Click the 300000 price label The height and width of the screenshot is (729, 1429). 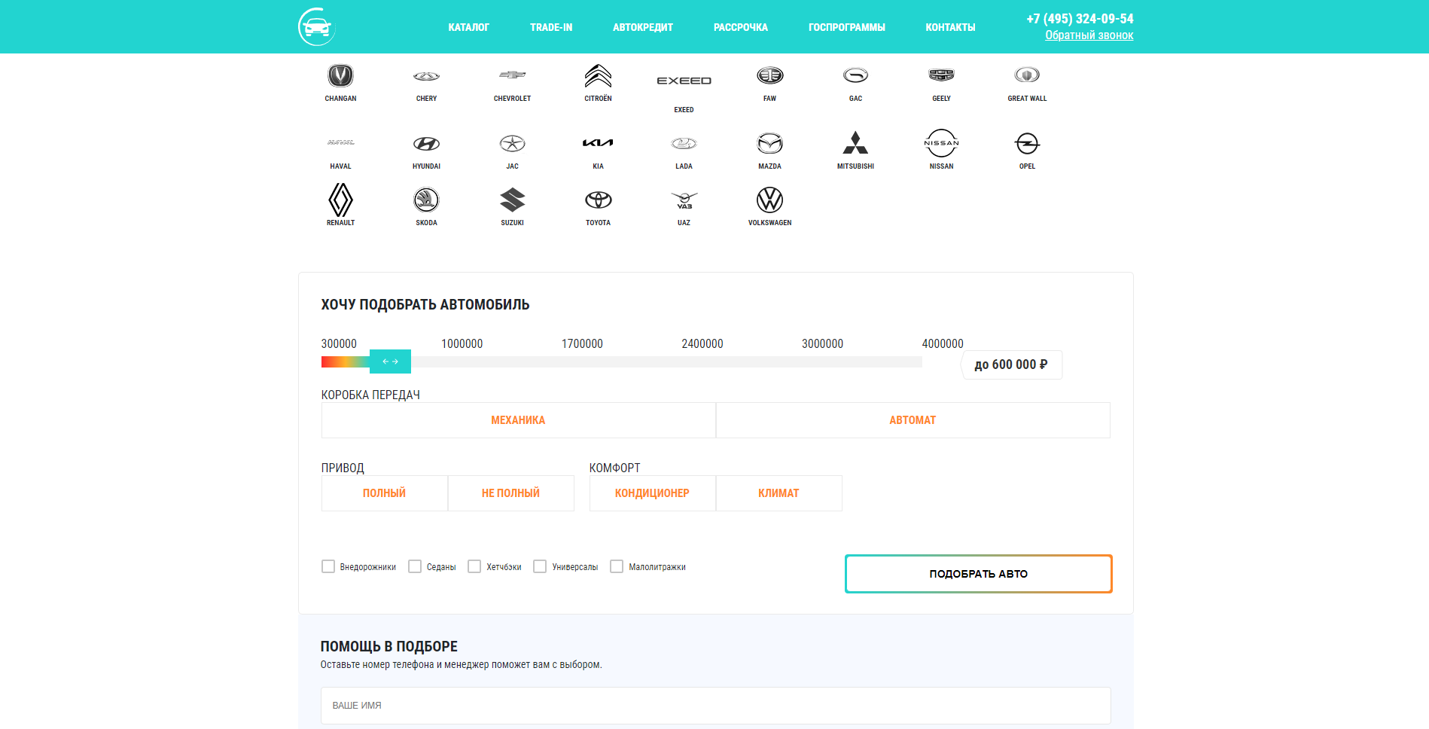tap(339, 344)
